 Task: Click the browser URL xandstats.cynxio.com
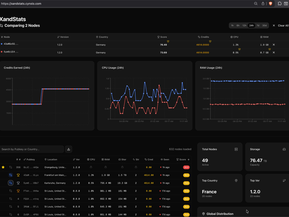click(21, 3)
